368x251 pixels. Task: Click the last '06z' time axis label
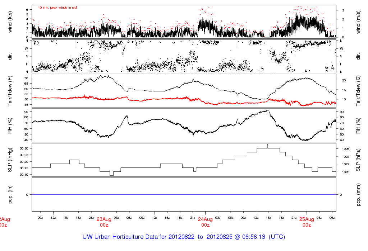click(x=332, y=218)
